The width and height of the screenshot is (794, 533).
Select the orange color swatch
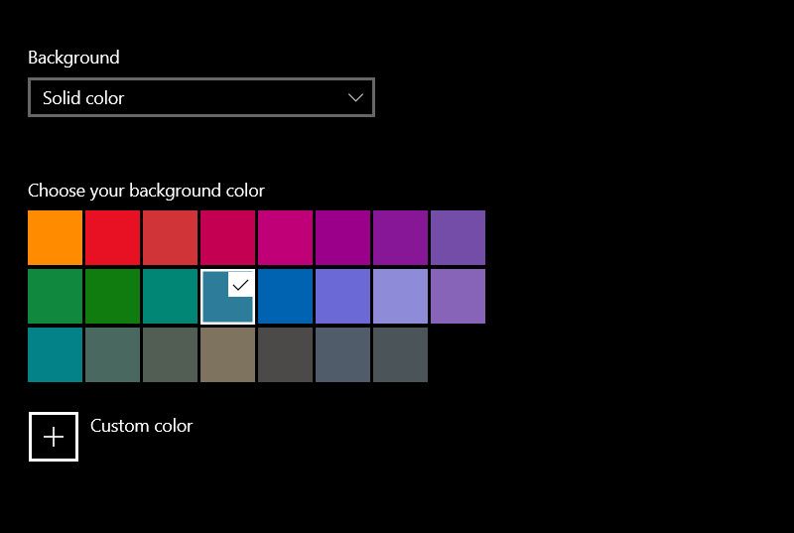coord(55,237)
